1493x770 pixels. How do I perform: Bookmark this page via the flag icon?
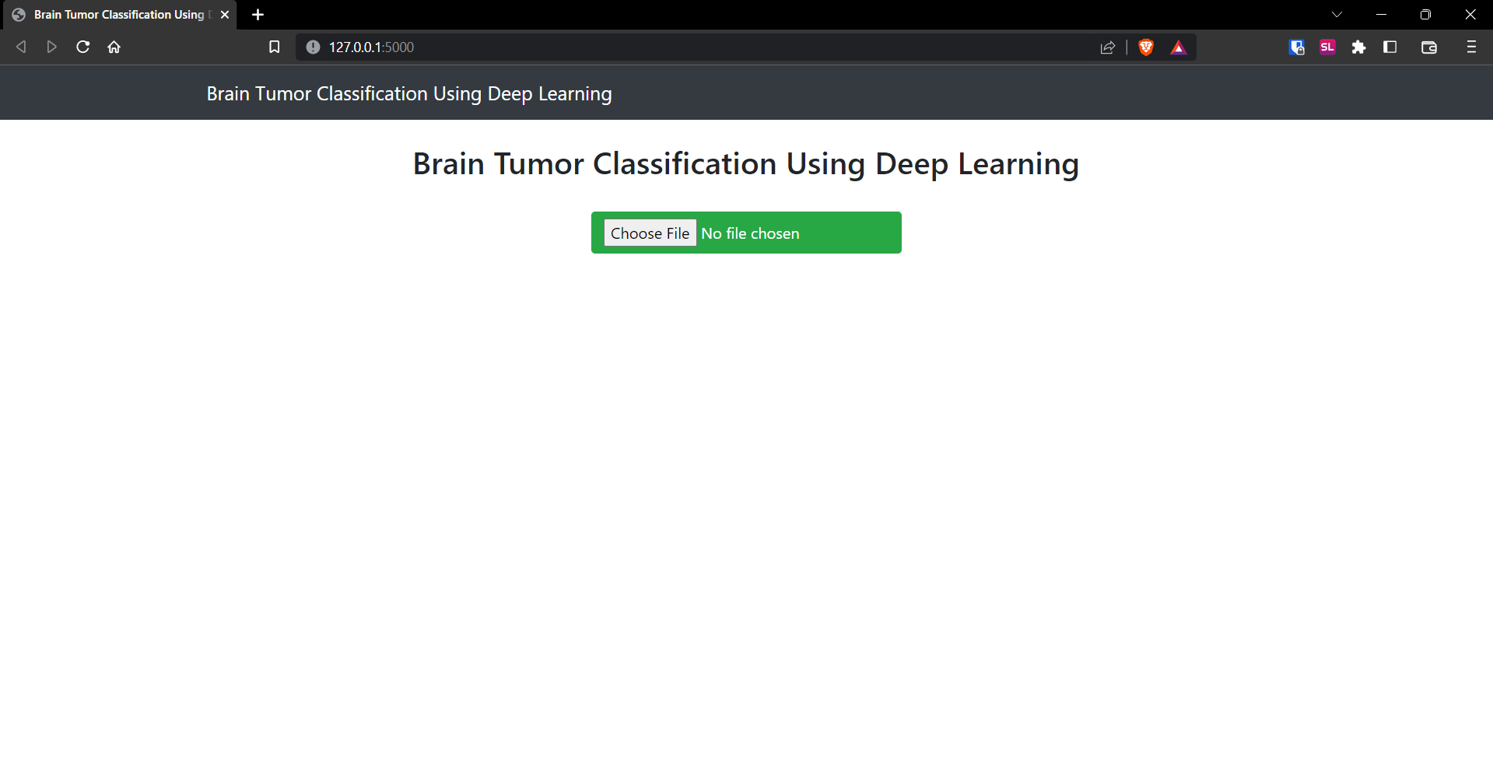pyautogui.click(x=274, y=47)
